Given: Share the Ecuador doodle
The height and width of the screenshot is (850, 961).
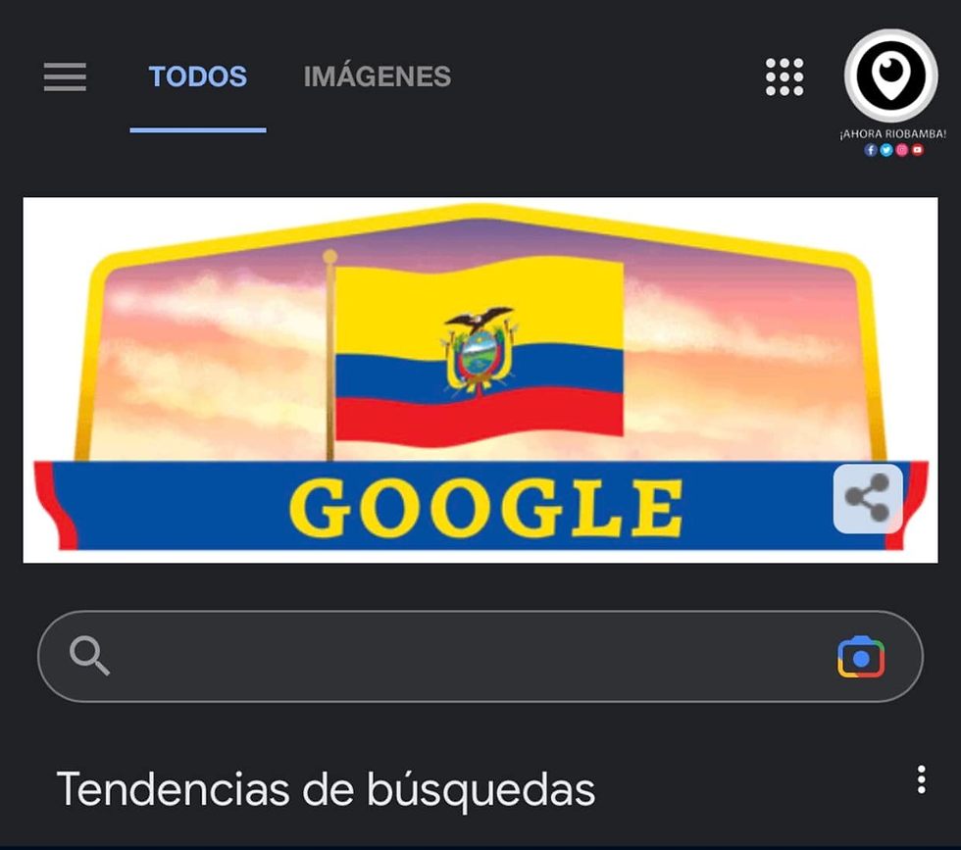Looking at the screenshot, I should pos(867,498).
